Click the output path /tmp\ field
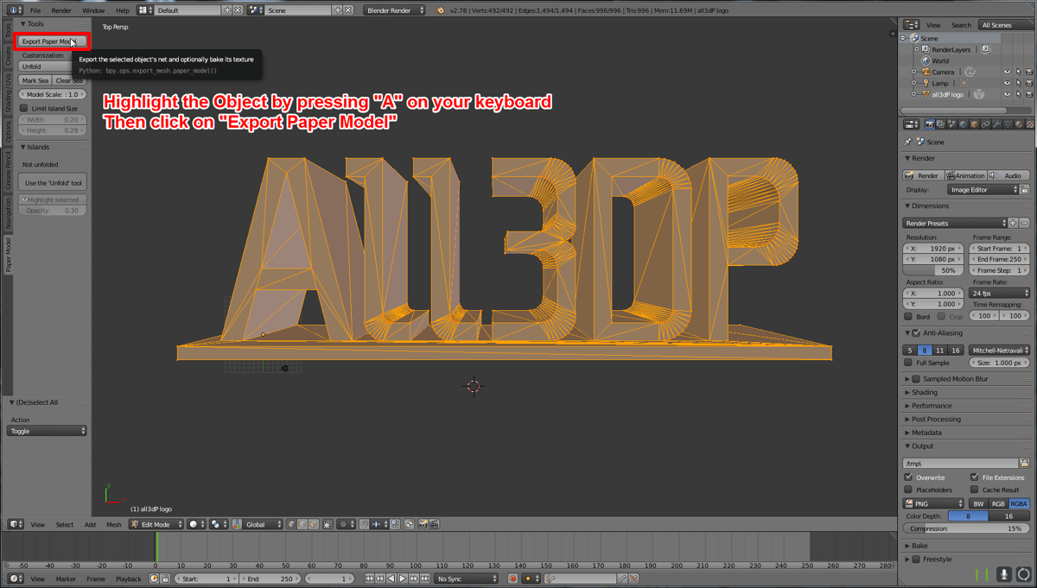Screen dimensions: 1037x588 click(959, 464)
